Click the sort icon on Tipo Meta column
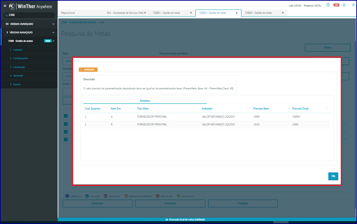Viewport: 357px width, 224px height. click(198, 108)
